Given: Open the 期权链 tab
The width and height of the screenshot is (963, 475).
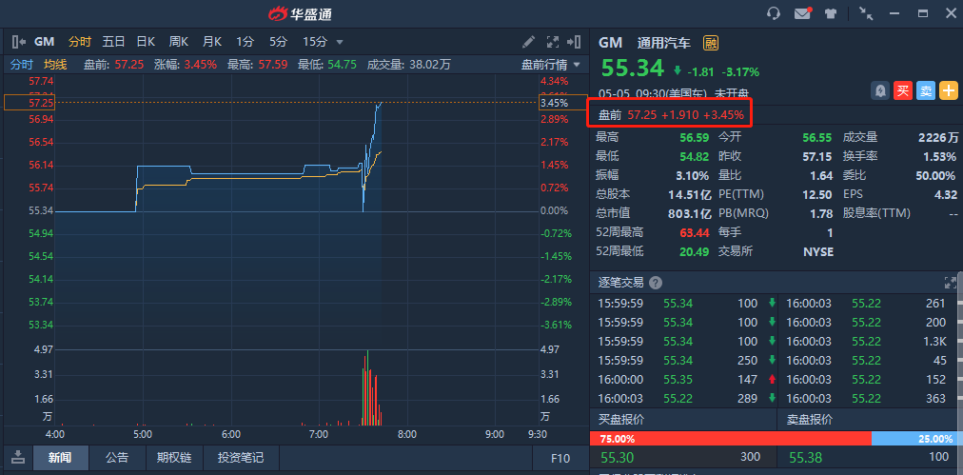Looking at the screenshot, I should (174, 458).
